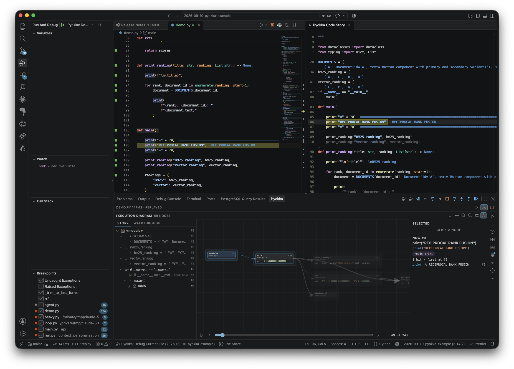Open the Testing flask view
The image size is (514, 369).
[x=23, y=87]
